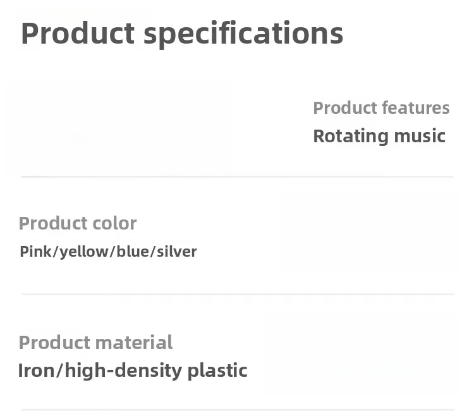The height and width of the screenshot is (411, 474).
Task: Click the word "blue" in the color list
Action: click(133, 252)
